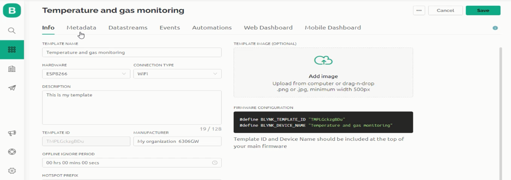This screenshot has width=511, height=180.
Task: Click the Cancel button
Action: tap(445, 10)
